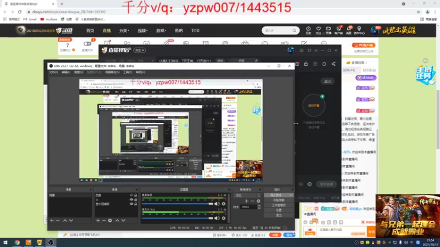This screenshot has height=247, width=440.
Task: Reload the Chrome page
Action: pos(20,12)
